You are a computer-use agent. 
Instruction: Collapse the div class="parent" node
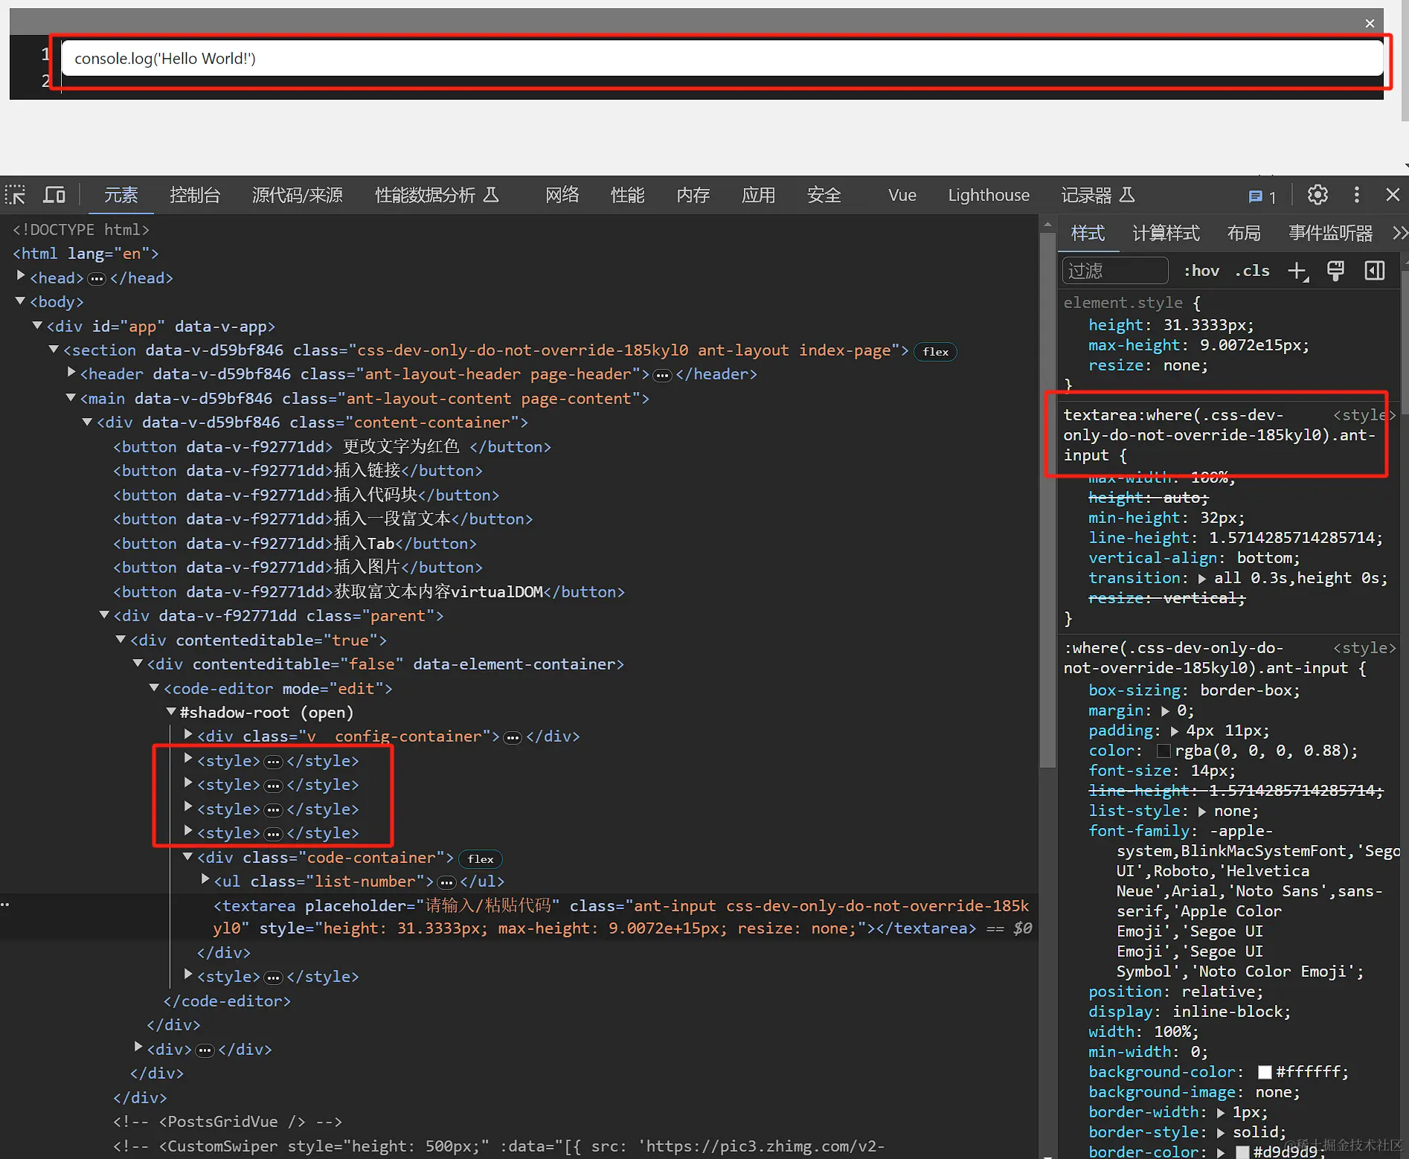point(105,614)
